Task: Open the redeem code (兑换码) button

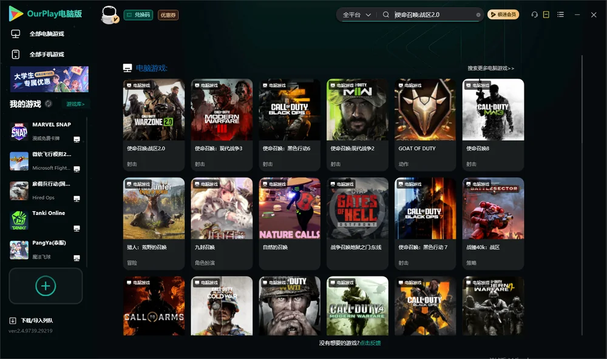Action: (x=138, y=15)
